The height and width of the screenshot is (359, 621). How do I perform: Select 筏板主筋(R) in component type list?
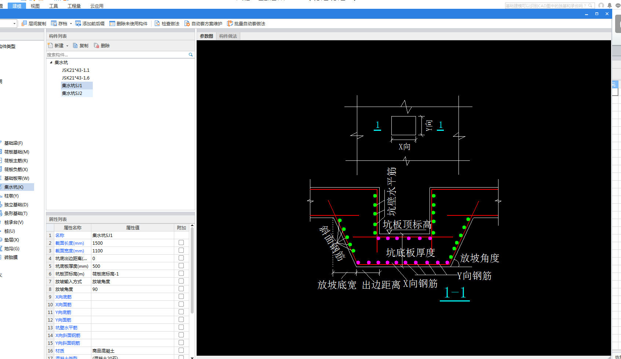(16, 161)
